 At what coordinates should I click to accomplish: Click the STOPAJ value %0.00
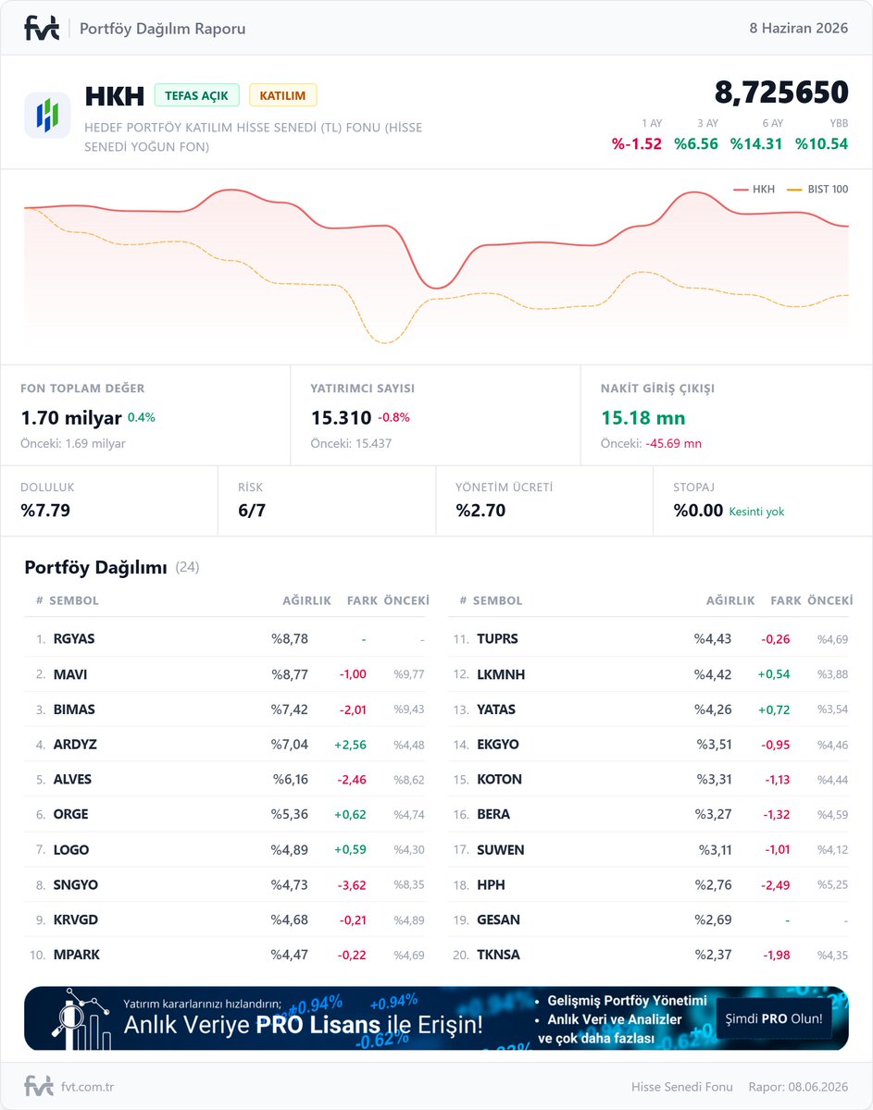coord(699,510)
